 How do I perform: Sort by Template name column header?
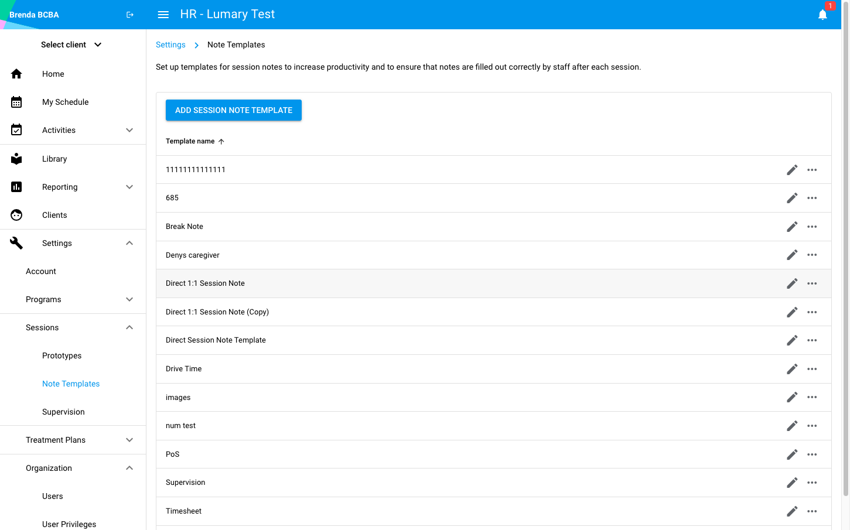195,141
